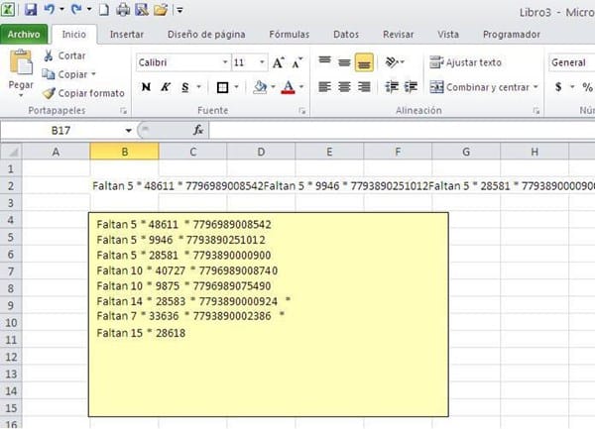Open Portapapeles dialog launcher
The image size is (595, 429).
pos(123,111)
